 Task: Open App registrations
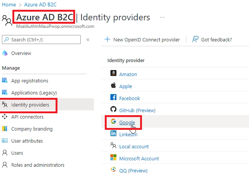tap(30, 81)
